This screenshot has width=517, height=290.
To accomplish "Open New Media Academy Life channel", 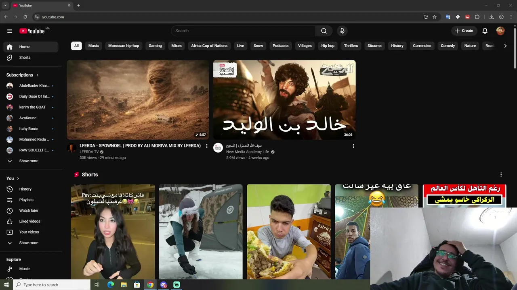I will 248,152.
